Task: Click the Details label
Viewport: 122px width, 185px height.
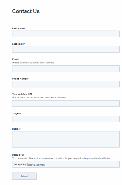Action: pos(16,129)
